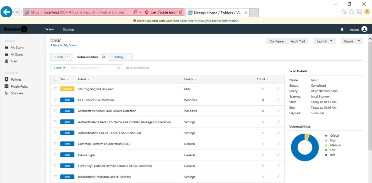Screen dimensions: 372x183
Task: Switch to the History tab
Action: pyautogui.click(x=118, y=57)
